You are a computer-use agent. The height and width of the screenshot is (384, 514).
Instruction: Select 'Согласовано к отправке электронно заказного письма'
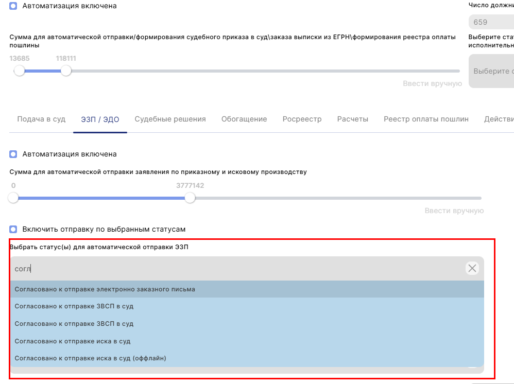pyautogui.click(x=105, y=289)
